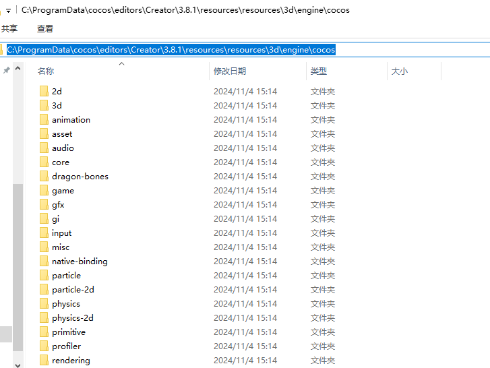The image size is (490, 368).
Task: Click the primitive folder icon
Action: click(x=44, y=332)
